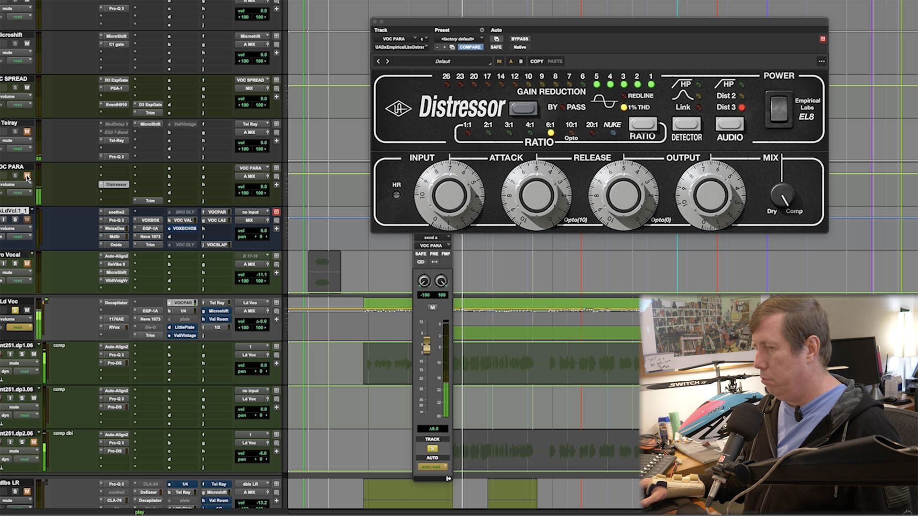Click the settings copy icon beside COMPARE
918x516 pixels.
pyautogui.click(x=452, y=47)
